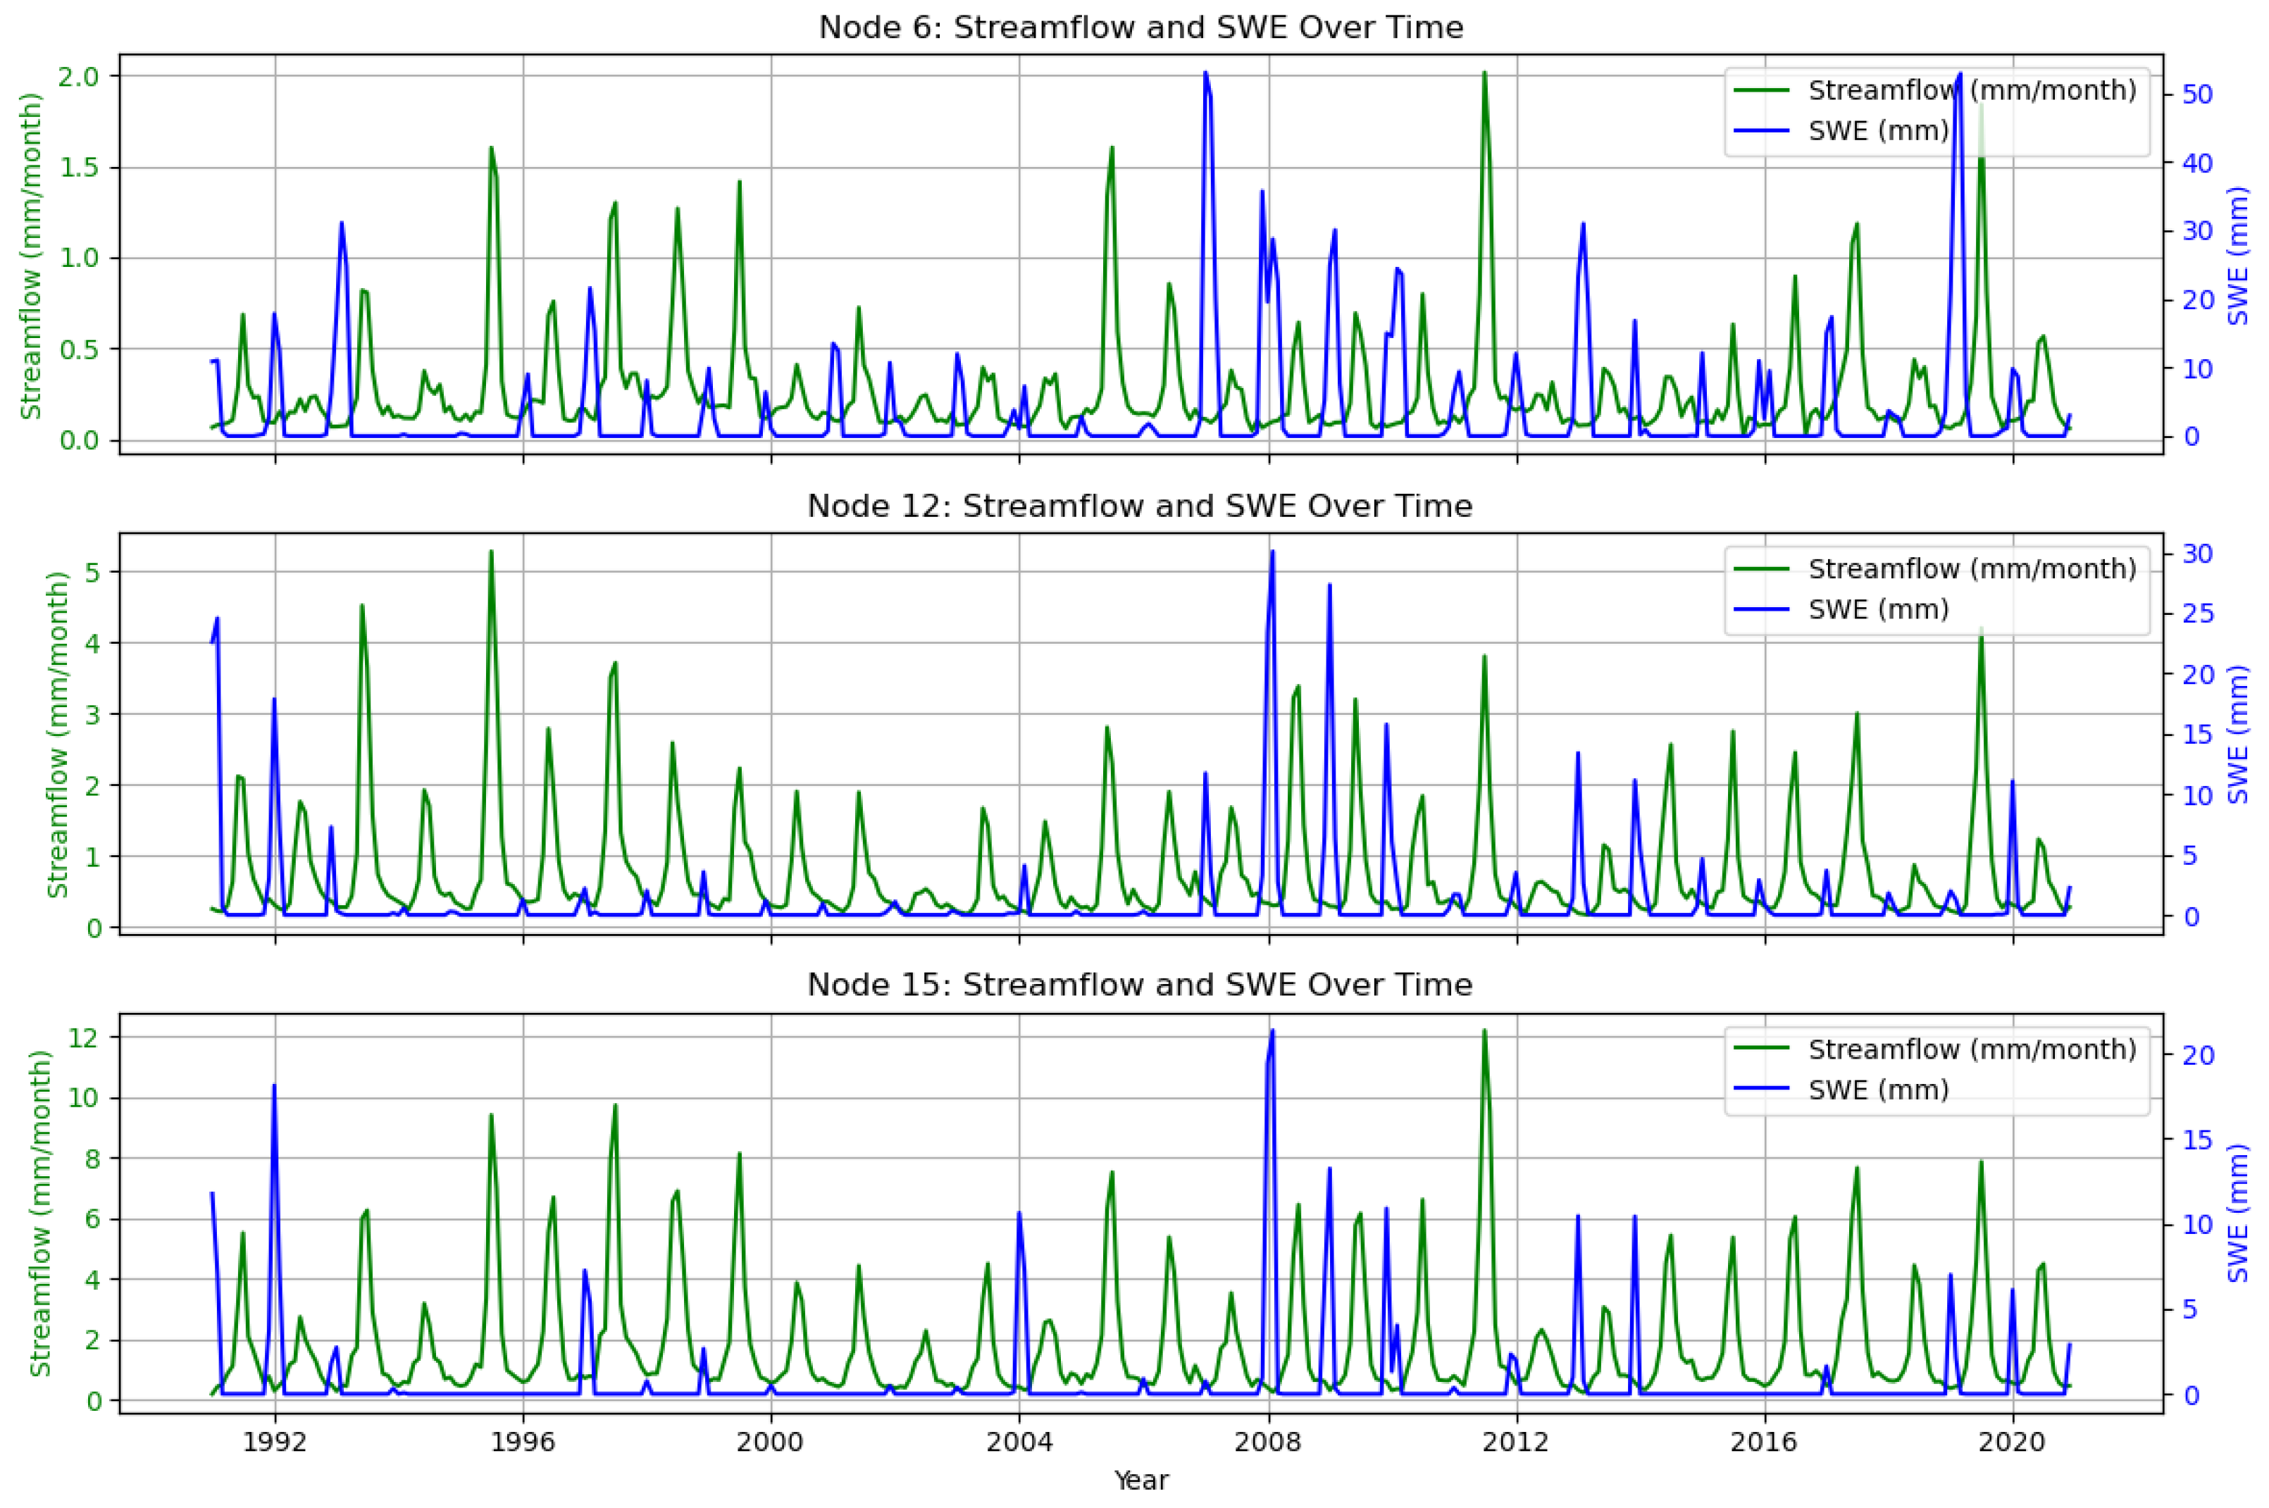
Task: Click the Node 15 plot title
Action: coord(1140,985)
